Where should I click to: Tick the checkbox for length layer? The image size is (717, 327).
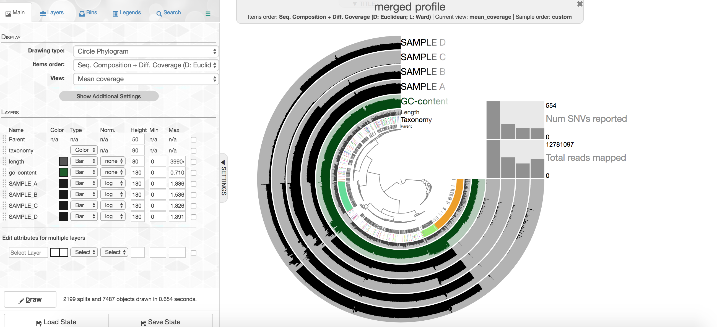coord(193,162)
